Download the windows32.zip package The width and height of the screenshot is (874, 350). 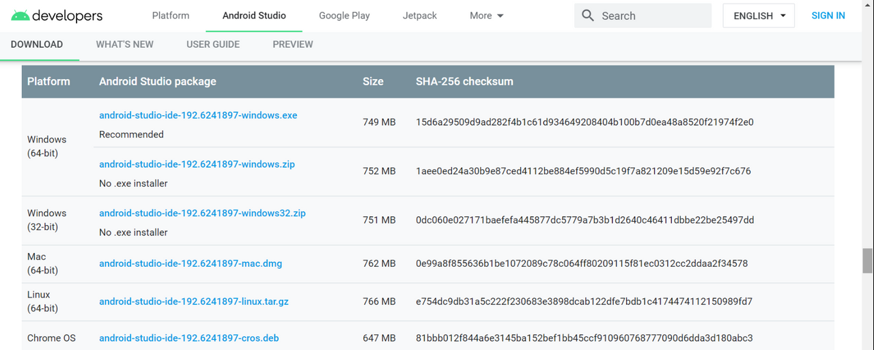click(x=202, y=214)
